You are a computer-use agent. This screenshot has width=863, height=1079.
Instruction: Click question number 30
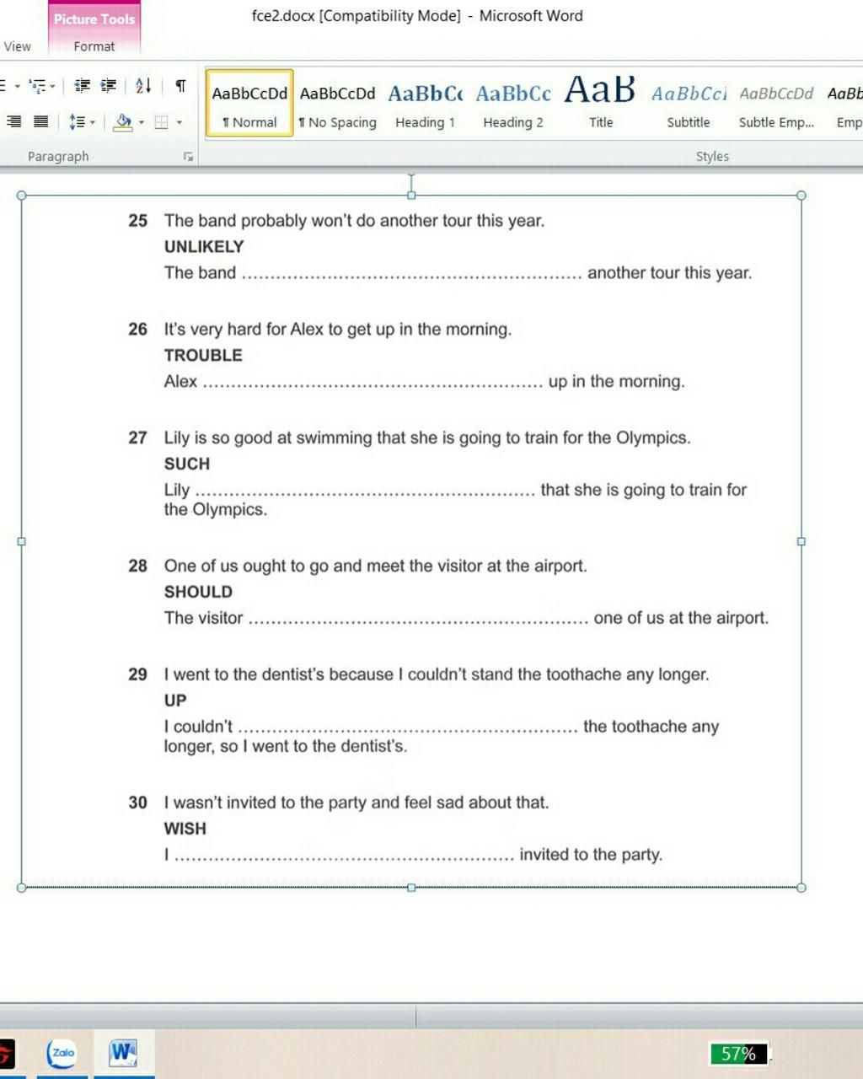pos(137,803)
